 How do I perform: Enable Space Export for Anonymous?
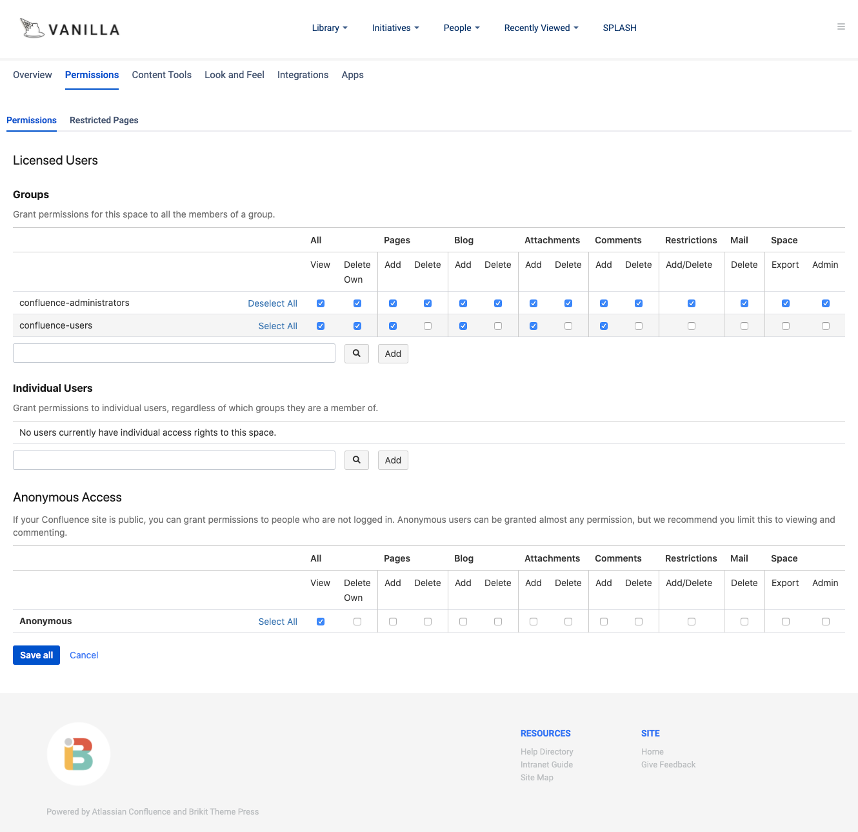(x=786, y=622)
